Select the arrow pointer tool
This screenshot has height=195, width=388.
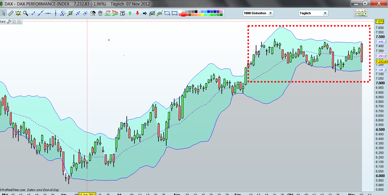[4, 13]
